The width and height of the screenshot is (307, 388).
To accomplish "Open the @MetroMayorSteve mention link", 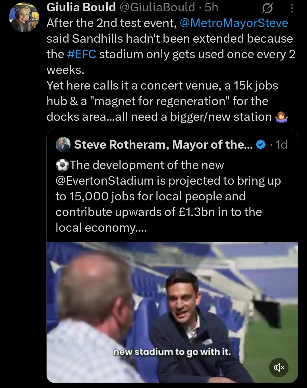I will (234, 23).
